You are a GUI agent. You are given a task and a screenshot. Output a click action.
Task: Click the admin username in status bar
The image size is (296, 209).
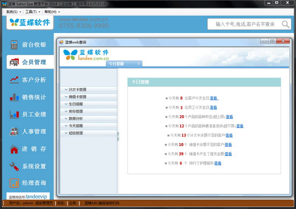28,203
